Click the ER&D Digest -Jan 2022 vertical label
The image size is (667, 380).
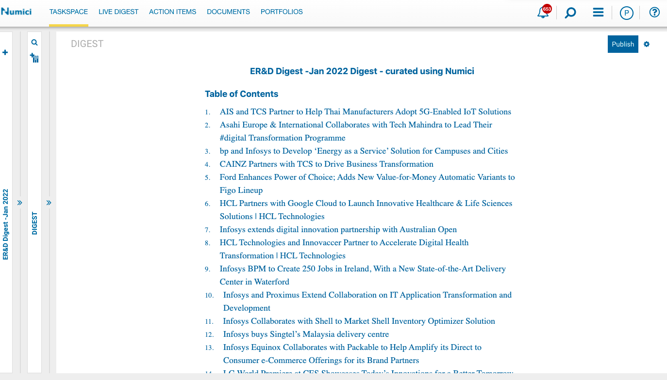[x=6, y=224]
